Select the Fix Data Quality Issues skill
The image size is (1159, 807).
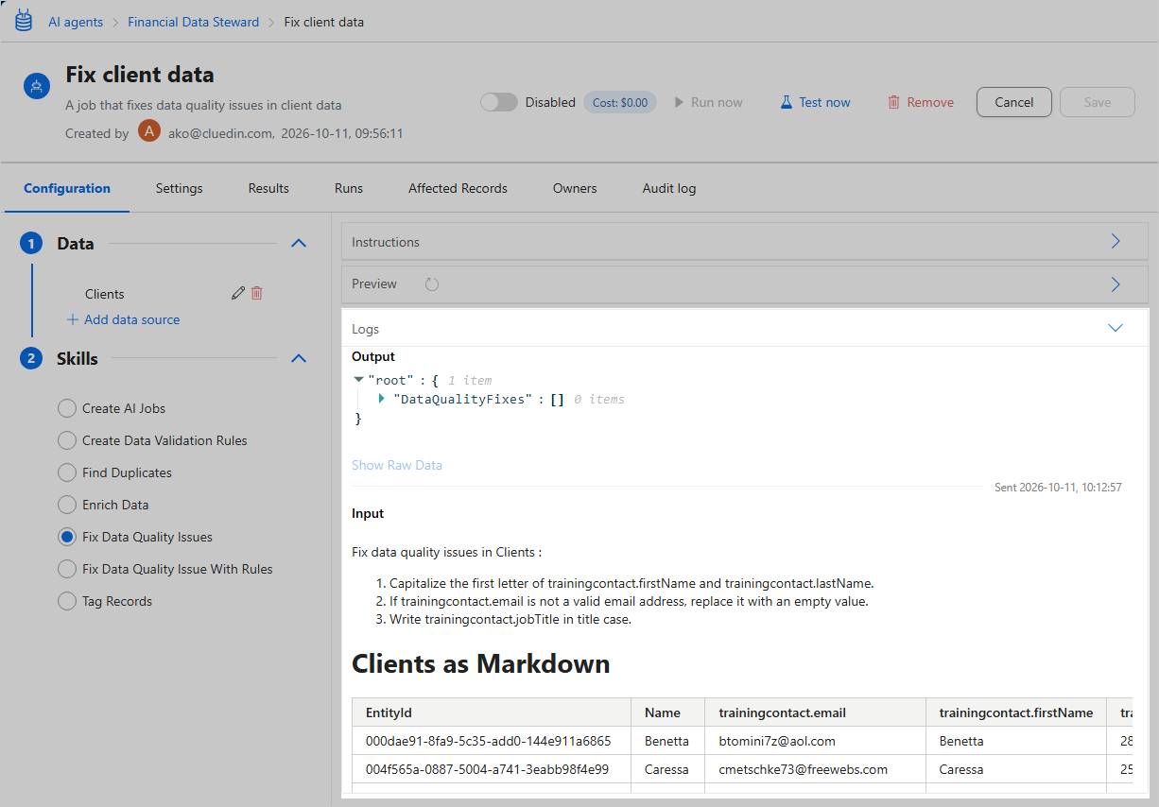click(x=67, y=537)
